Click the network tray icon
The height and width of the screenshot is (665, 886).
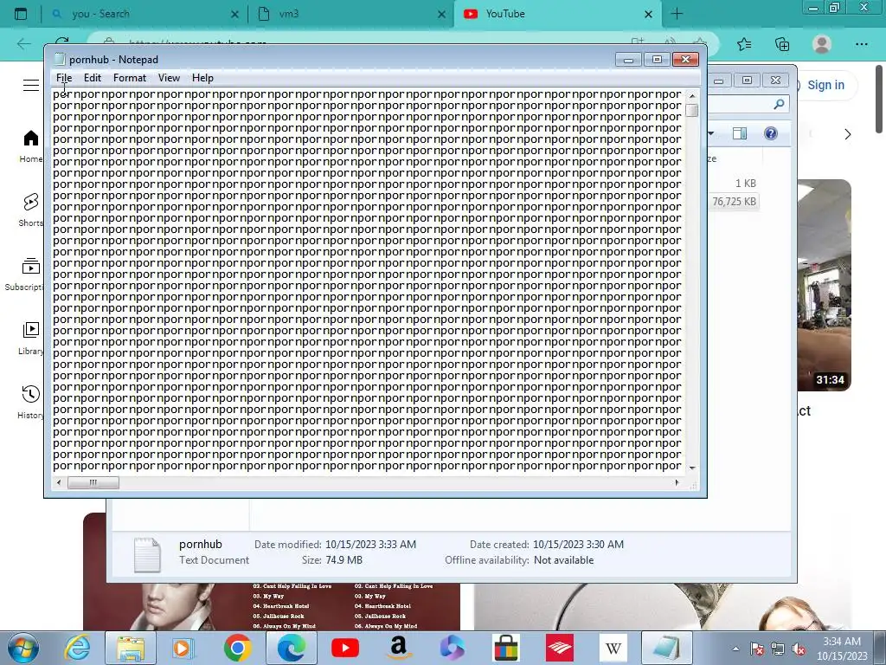(x=778, y=649)
